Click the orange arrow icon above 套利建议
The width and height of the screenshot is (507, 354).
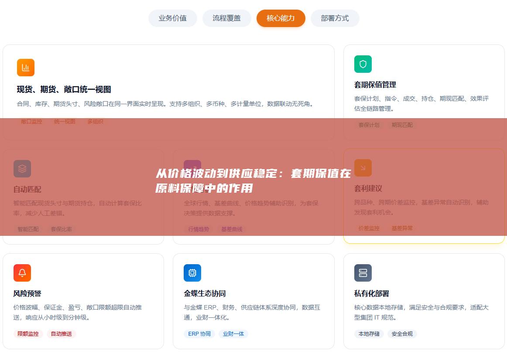pos(363,168)
